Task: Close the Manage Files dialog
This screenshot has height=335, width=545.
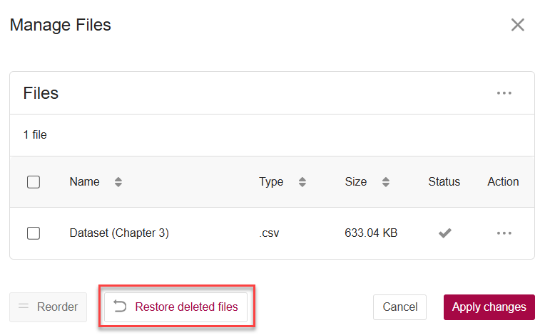Action: [x=518, y=25]
